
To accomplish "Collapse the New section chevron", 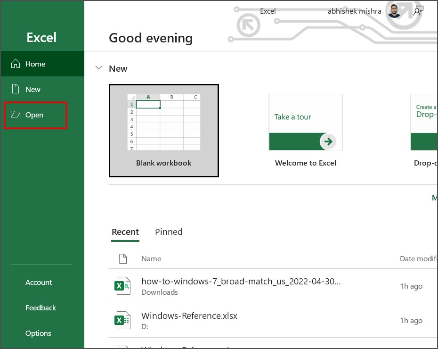I will pos(98,68).
